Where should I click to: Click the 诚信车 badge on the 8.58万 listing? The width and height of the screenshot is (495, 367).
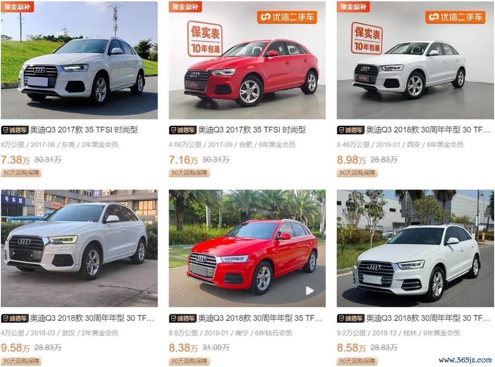[351, 318]
